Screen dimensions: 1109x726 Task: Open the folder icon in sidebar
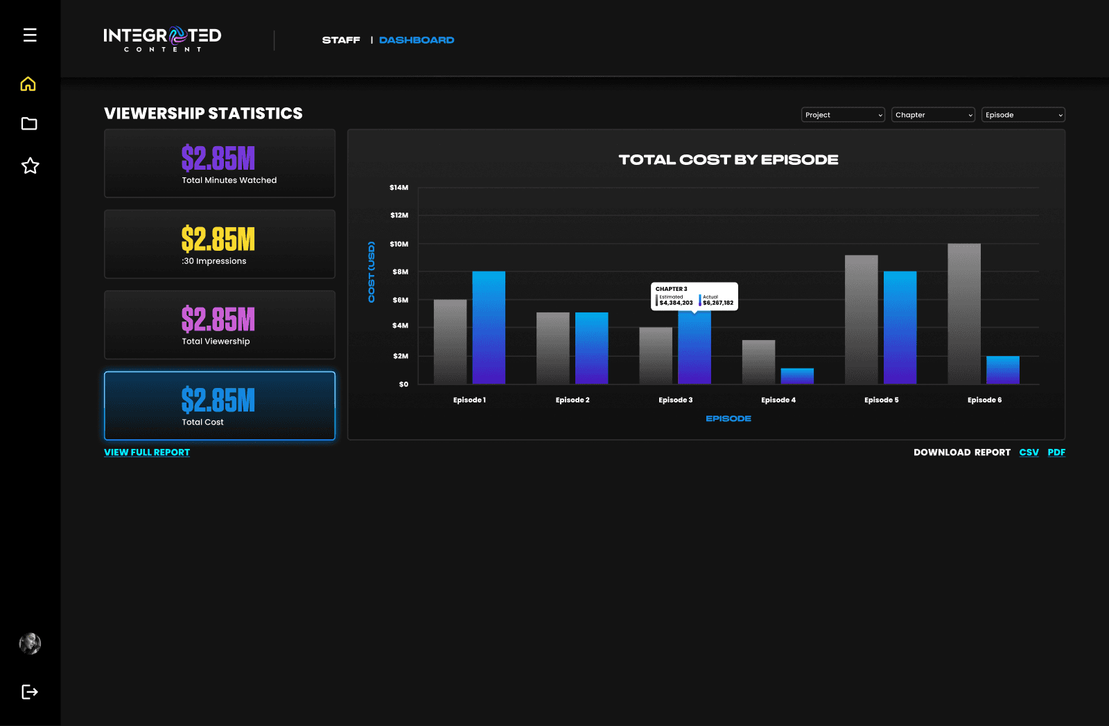click(29, 124)
